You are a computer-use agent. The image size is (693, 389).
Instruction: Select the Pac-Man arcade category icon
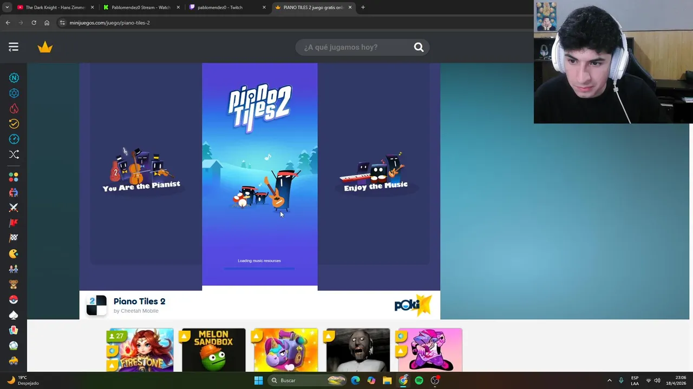click(x=14, y=253)
